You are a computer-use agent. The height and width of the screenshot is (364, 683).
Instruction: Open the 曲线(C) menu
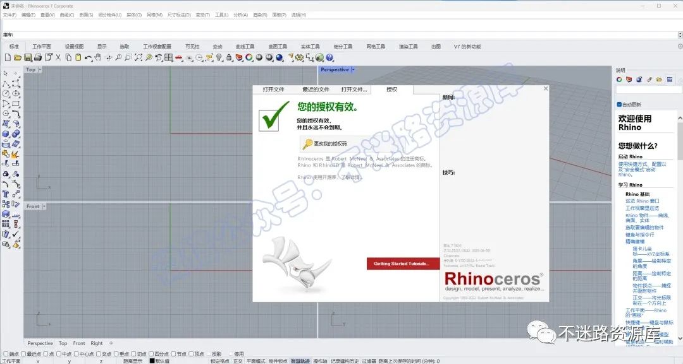pyautogui.click(x=67, y=15)
